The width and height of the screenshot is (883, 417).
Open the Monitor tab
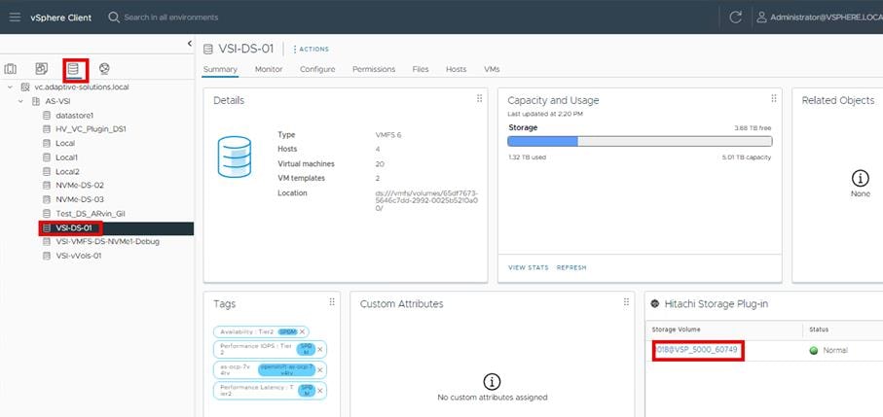click(269, 69)
